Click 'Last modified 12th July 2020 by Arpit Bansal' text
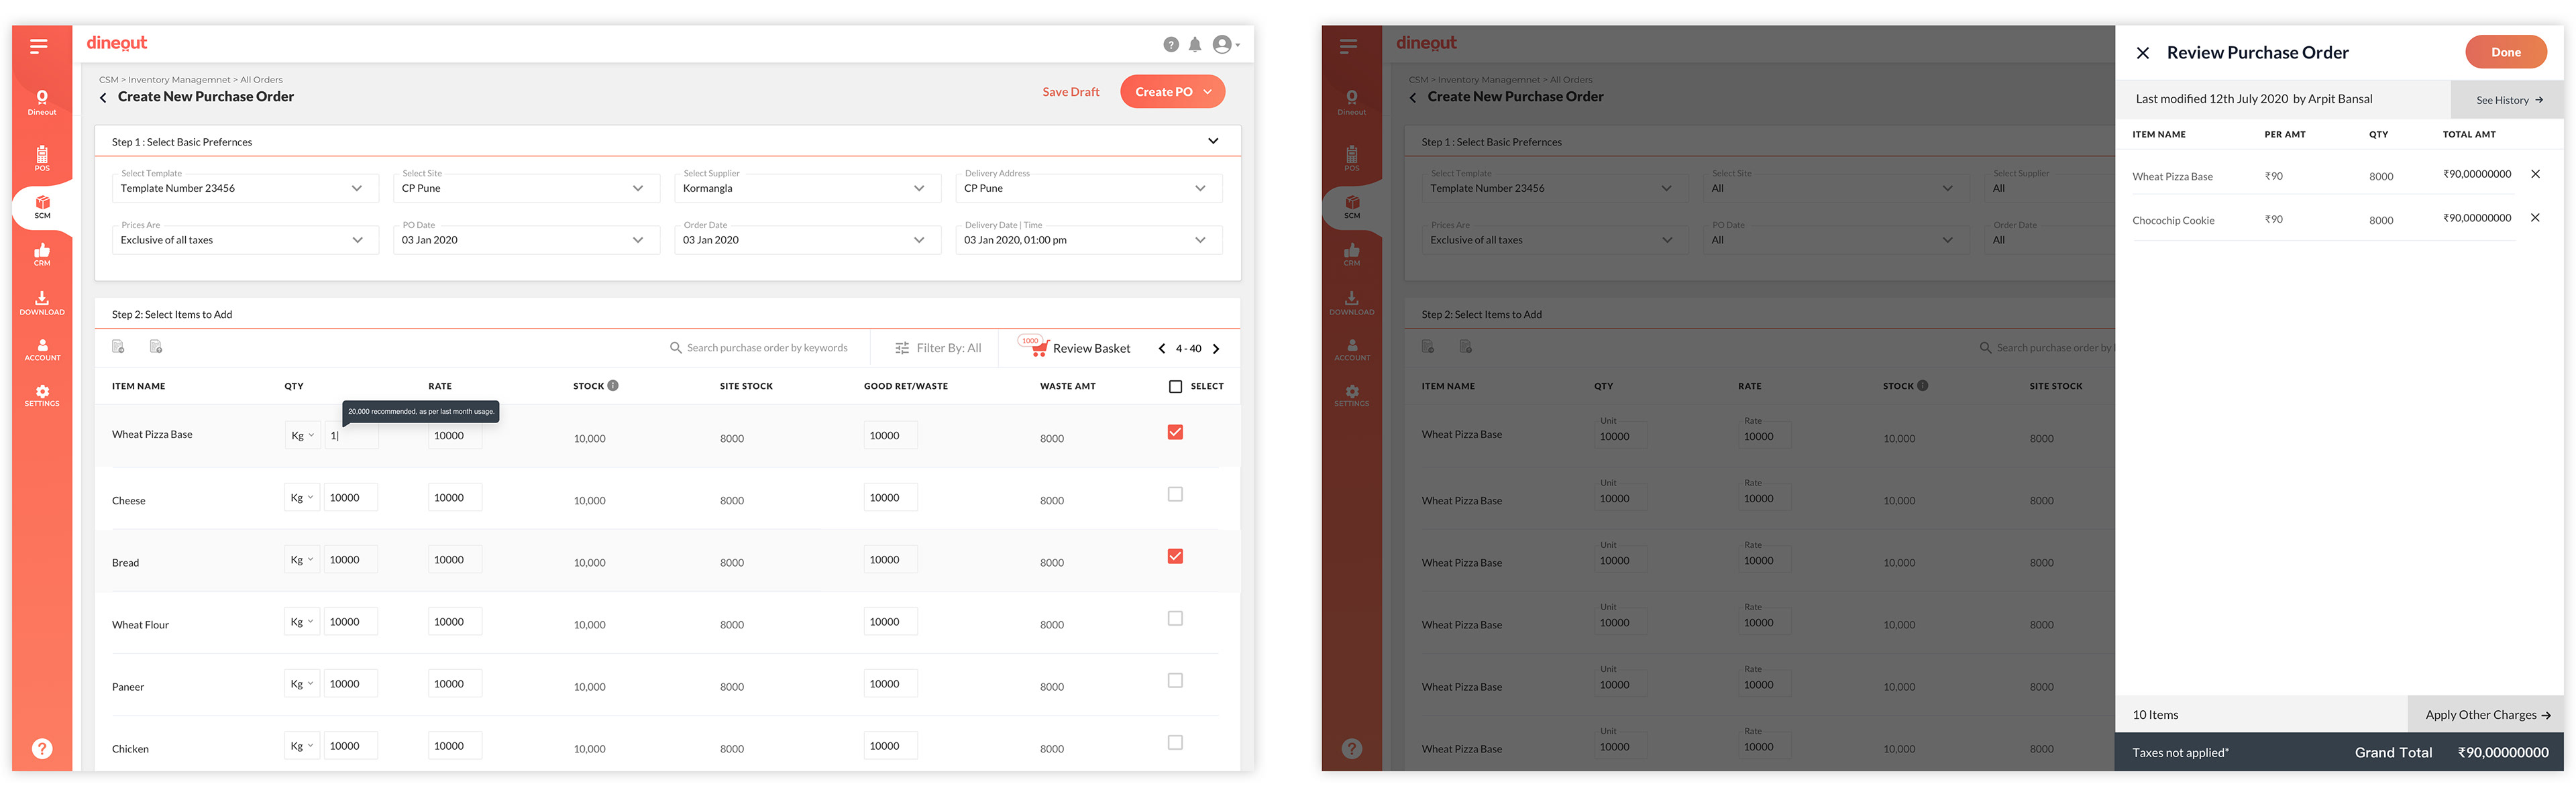This screenshot has height=794, width=2576. click(x=2253, y=99)
